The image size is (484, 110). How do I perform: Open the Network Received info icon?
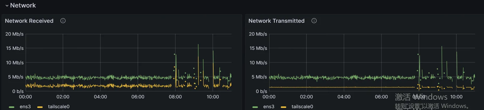coord(63,21)
